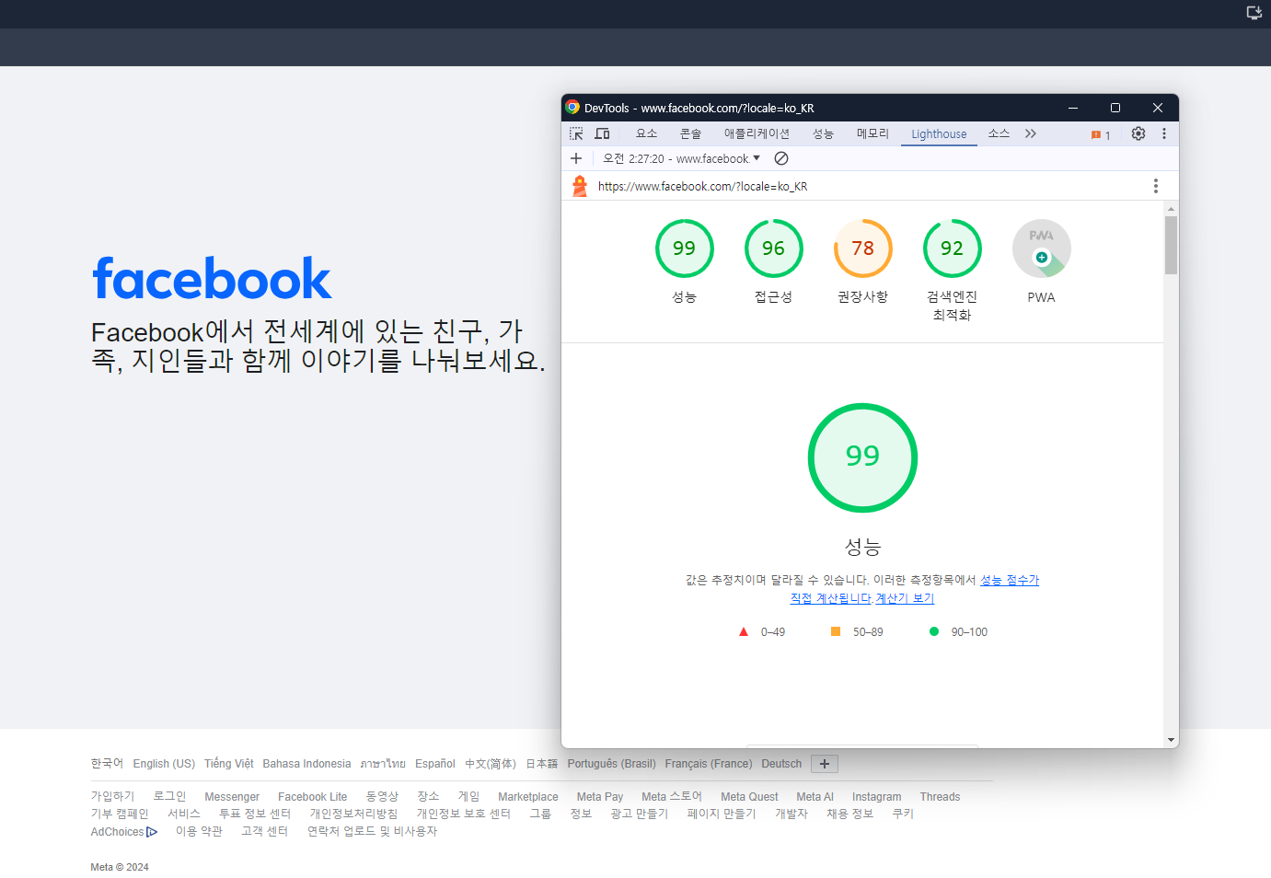Choose Français (France) language
The width and height of the screenshot is (1271, 878).
pyautogui.click(x=709, y=764)
